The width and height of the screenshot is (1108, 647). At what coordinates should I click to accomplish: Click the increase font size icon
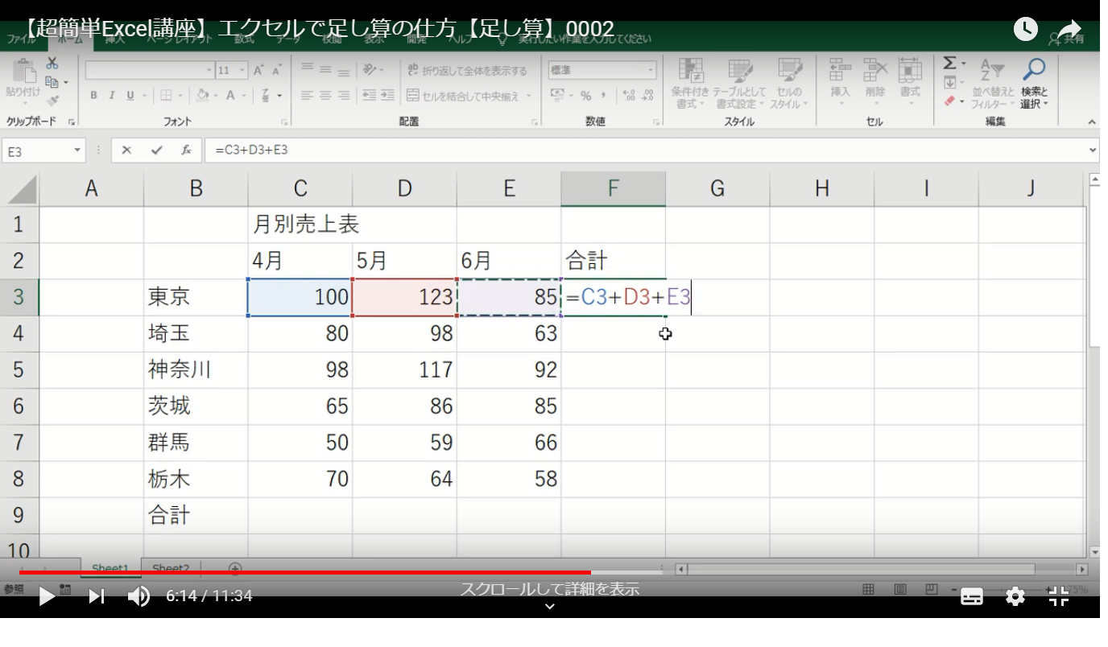259,71
